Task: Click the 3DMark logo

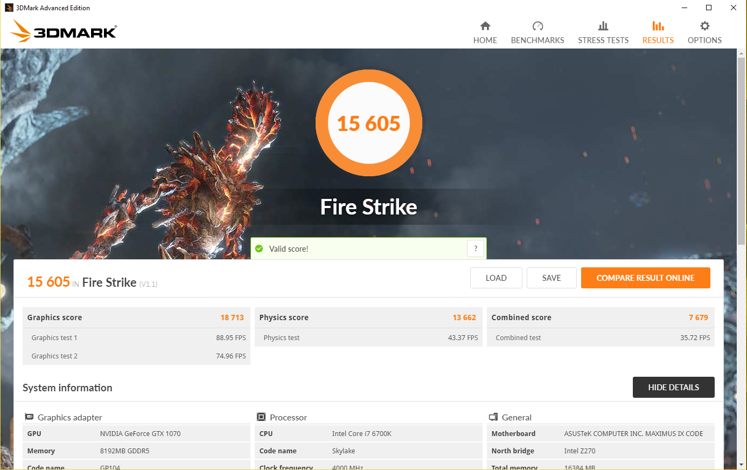Action: (x=64, y=31)
